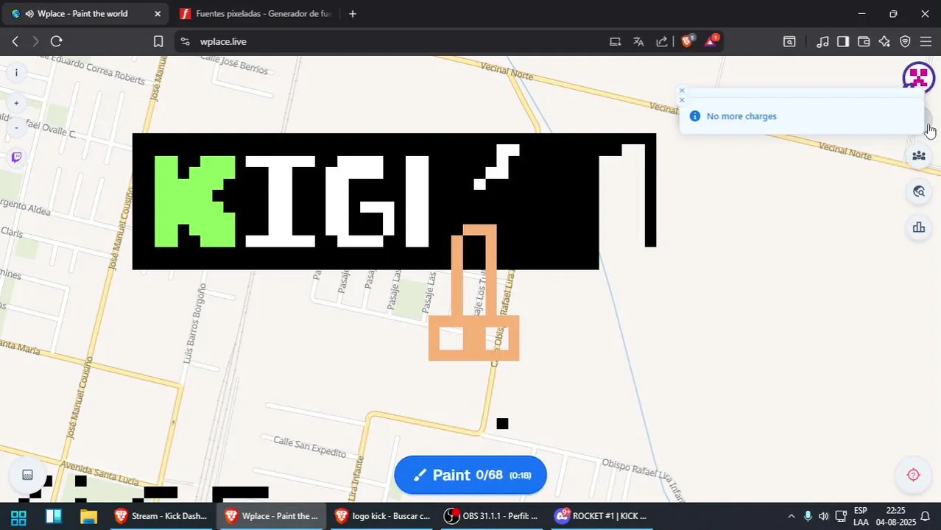Open the clock showing 22:25

(895, 516)
